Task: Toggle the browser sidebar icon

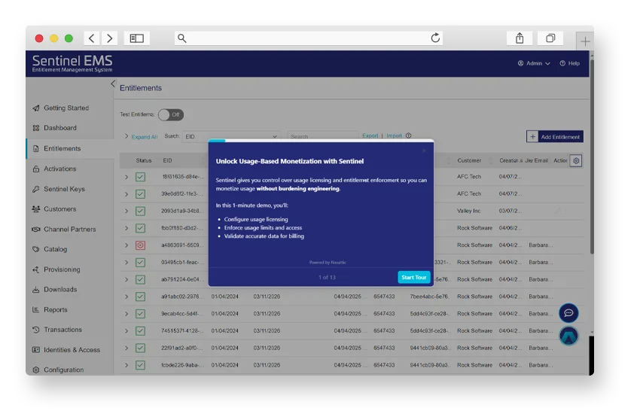Action: (137, 38)
